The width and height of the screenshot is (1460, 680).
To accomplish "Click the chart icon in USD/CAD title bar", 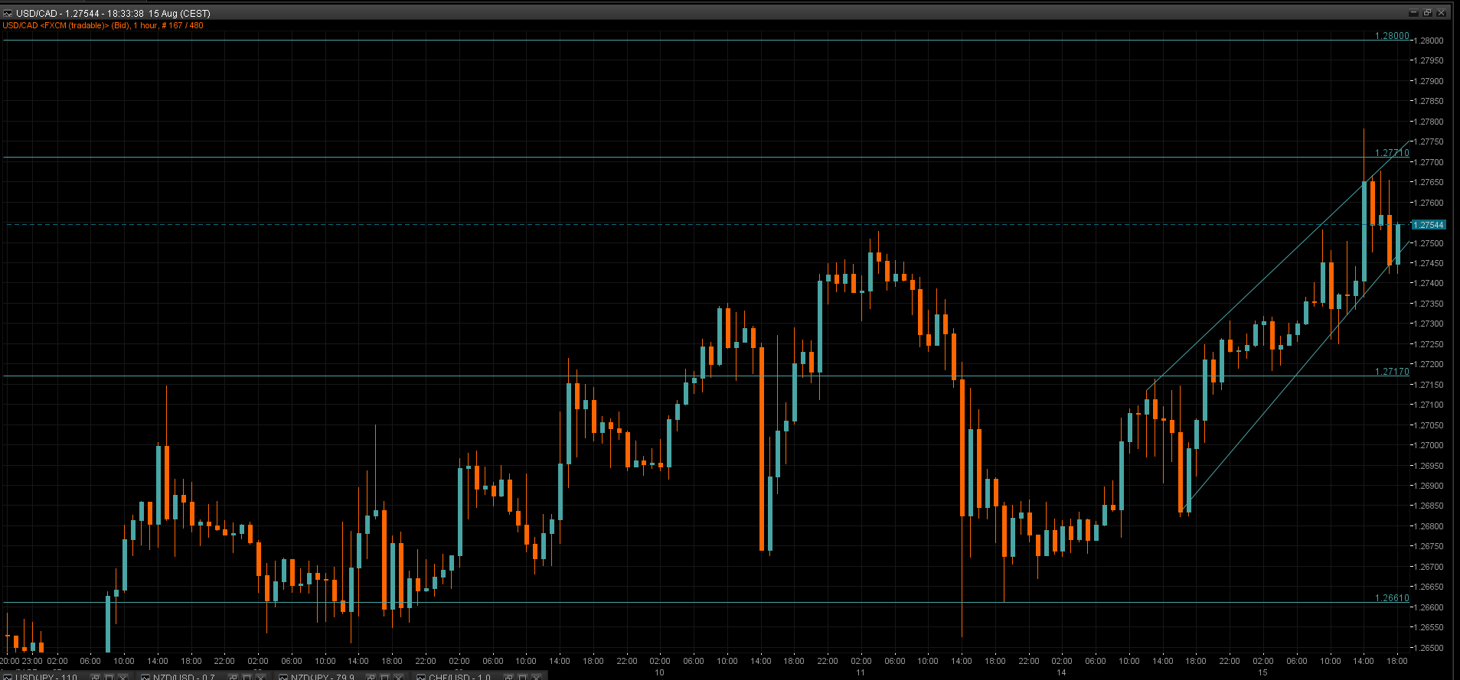I will [8, 13].
